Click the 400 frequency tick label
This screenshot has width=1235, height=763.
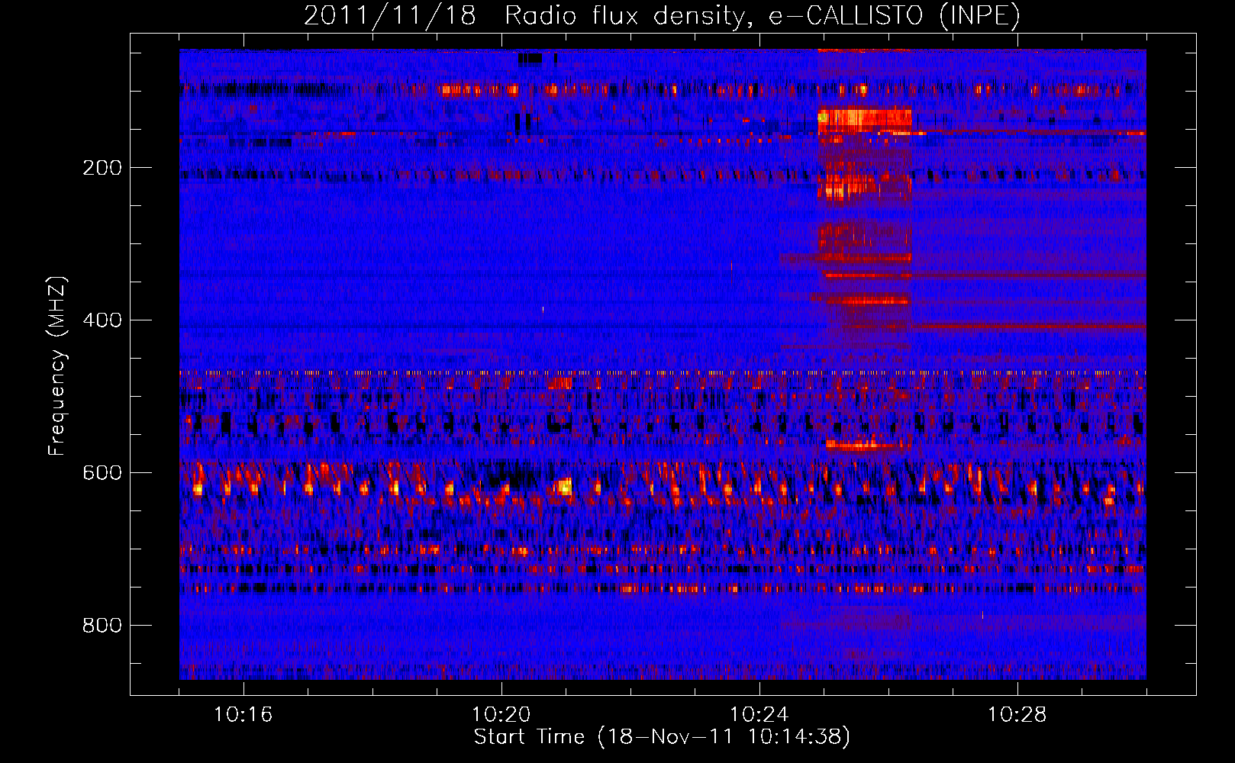click(102, 320)
